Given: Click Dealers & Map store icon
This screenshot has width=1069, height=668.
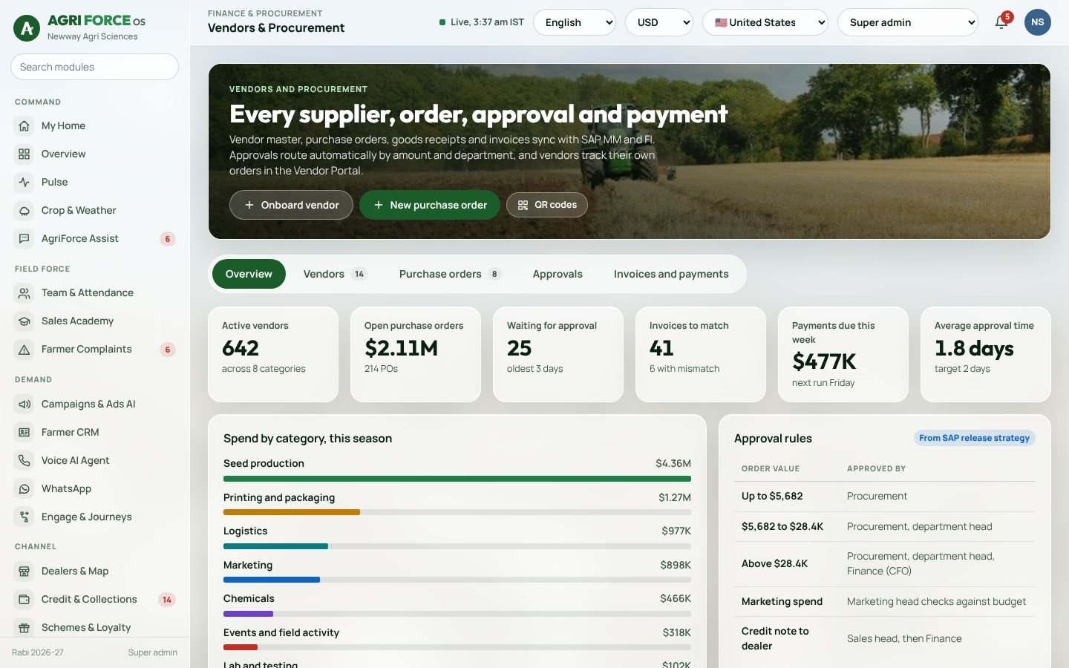Looking at the screenshot, I should click(x=24, y=572).
